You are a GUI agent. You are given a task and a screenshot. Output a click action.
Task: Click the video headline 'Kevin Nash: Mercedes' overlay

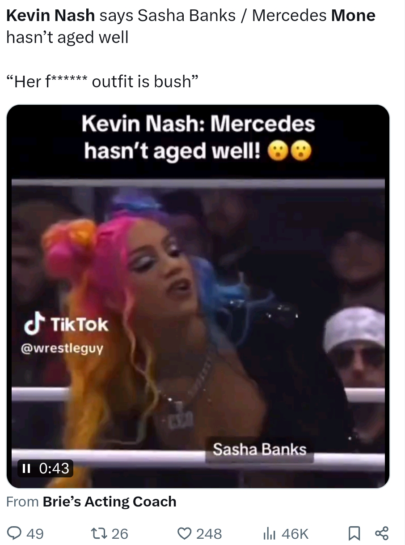(198, 124)
